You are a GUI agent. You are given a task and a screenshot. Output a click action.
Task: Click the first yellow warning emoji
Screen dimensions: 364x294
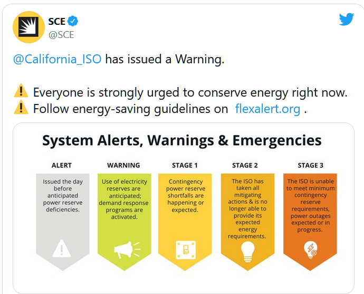coord(21,92)
